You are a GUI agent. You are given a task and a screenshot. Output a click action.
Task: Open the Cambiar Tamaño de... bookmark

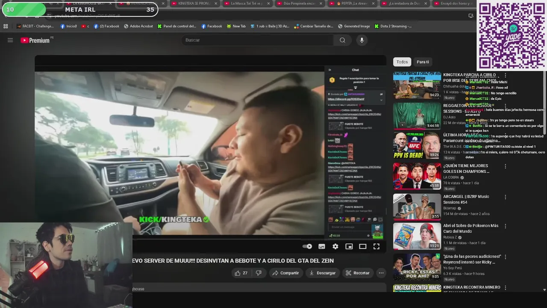click(313, 26)
